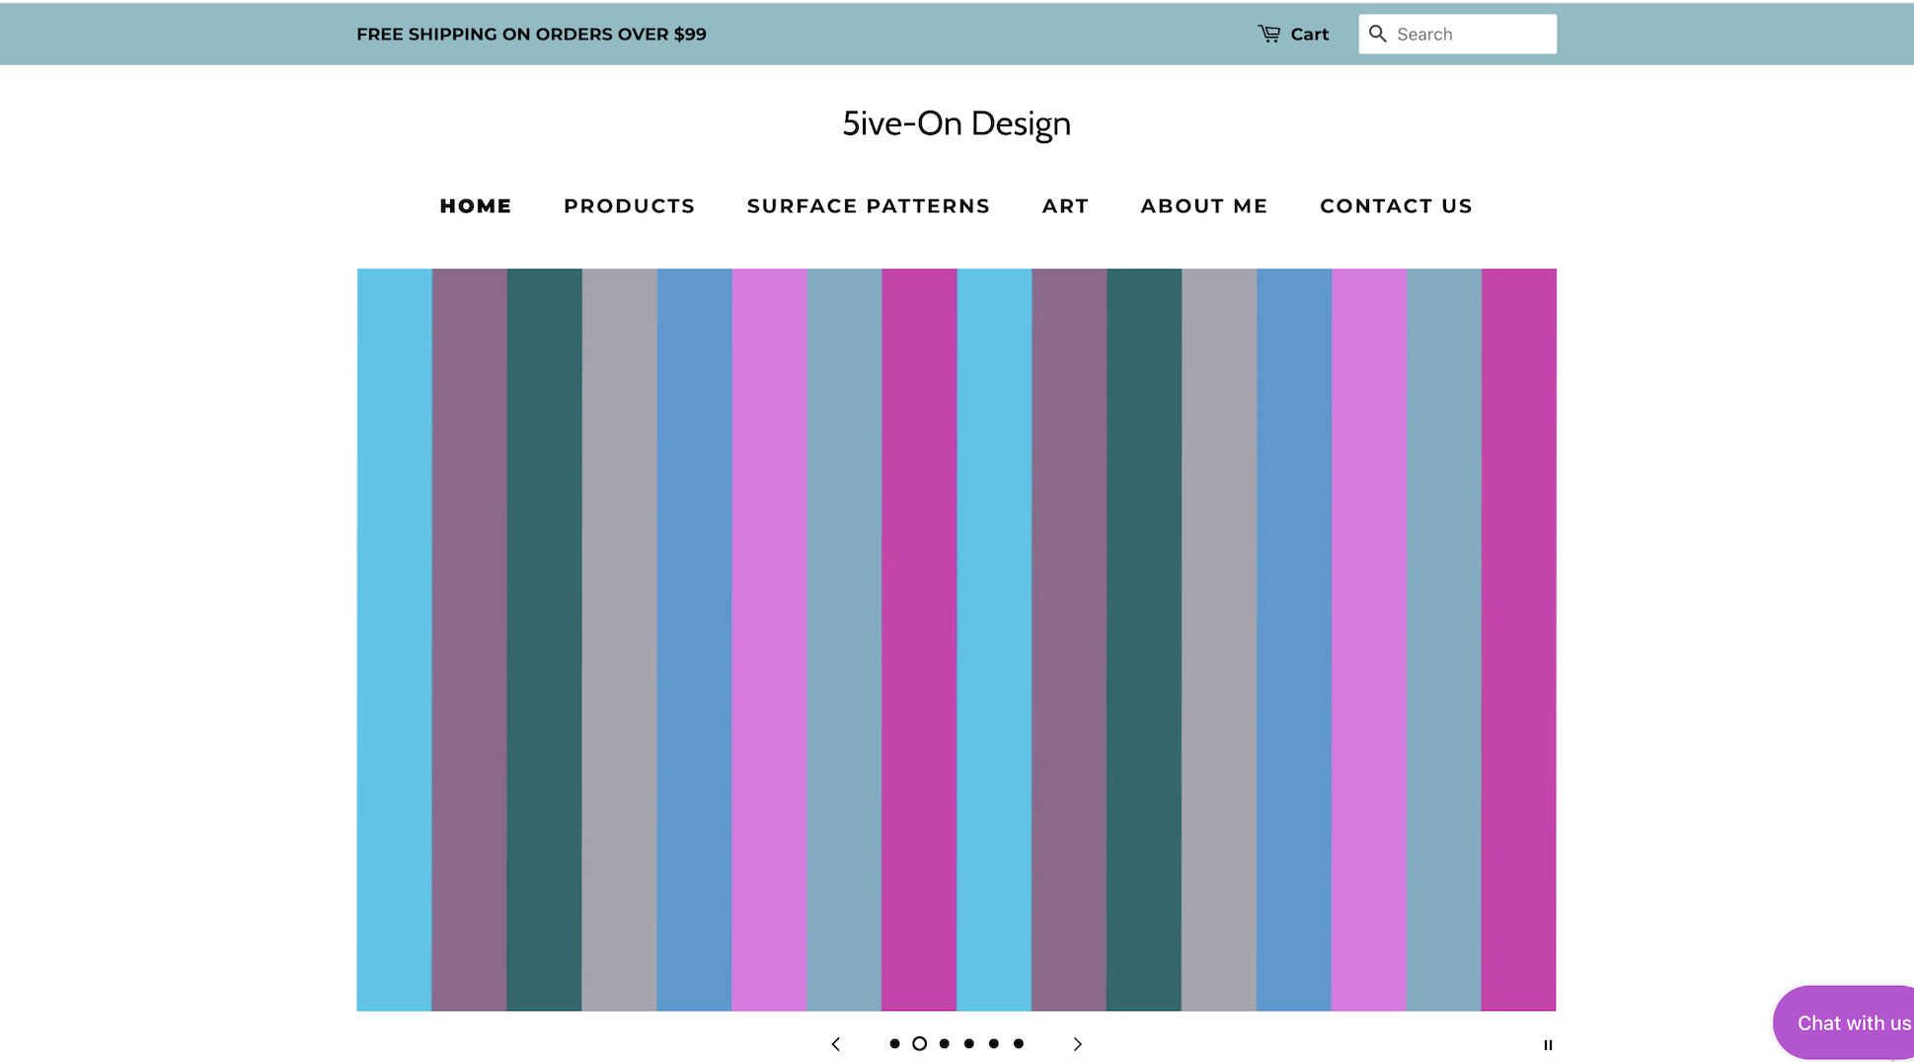Navigate to the Art page

[1065, 206]
